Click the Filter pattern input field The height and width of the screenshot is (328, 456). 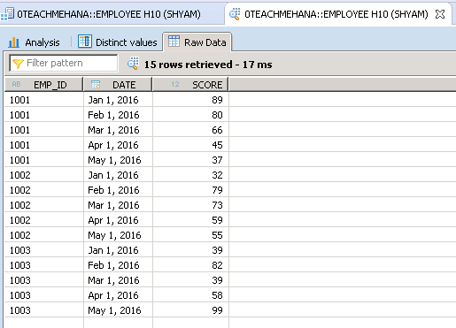coord(64,63)
